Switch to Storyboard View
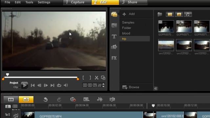Image resolution: width=210 pixels, height=118 pixels. pos(11,99)
